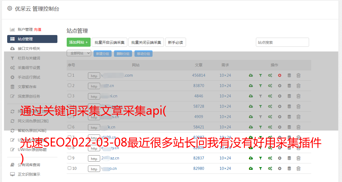Go to 公有词库查询 in the sidebar

tap(29, 165)
